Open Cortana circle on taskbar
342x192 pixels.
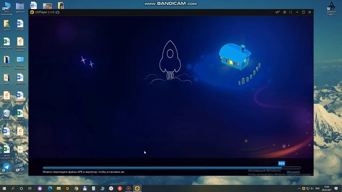21,188
